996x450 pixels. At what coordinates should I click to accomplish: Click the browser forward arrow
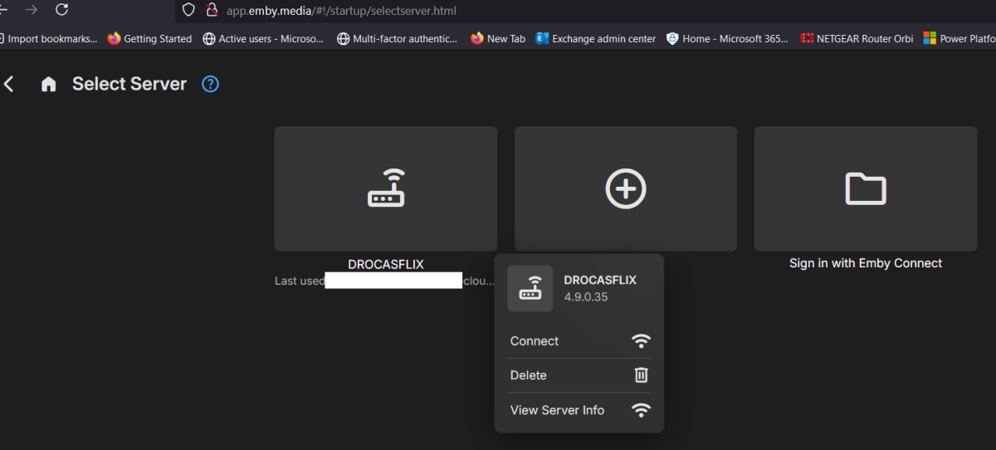(32, 10)
